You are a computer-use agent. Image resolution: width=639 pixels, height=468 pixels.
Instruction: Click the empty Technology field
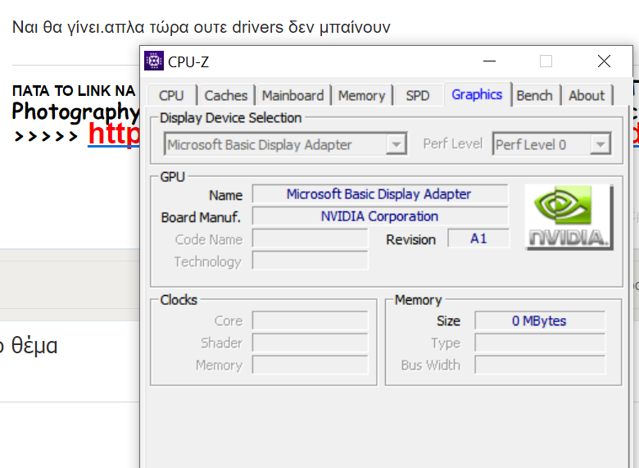click(x=310, y=261)
